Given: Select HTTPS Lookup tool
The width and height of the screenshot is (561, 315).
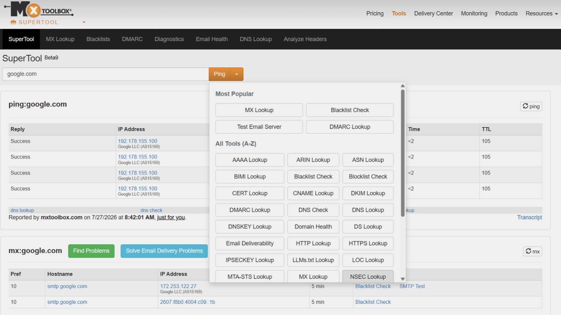Looking at the screenshot, I should [x=368, y=244].
